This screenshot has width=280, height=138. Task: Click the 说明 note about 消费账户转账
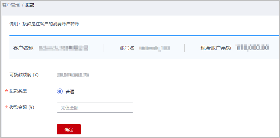[x=44, y=24]
